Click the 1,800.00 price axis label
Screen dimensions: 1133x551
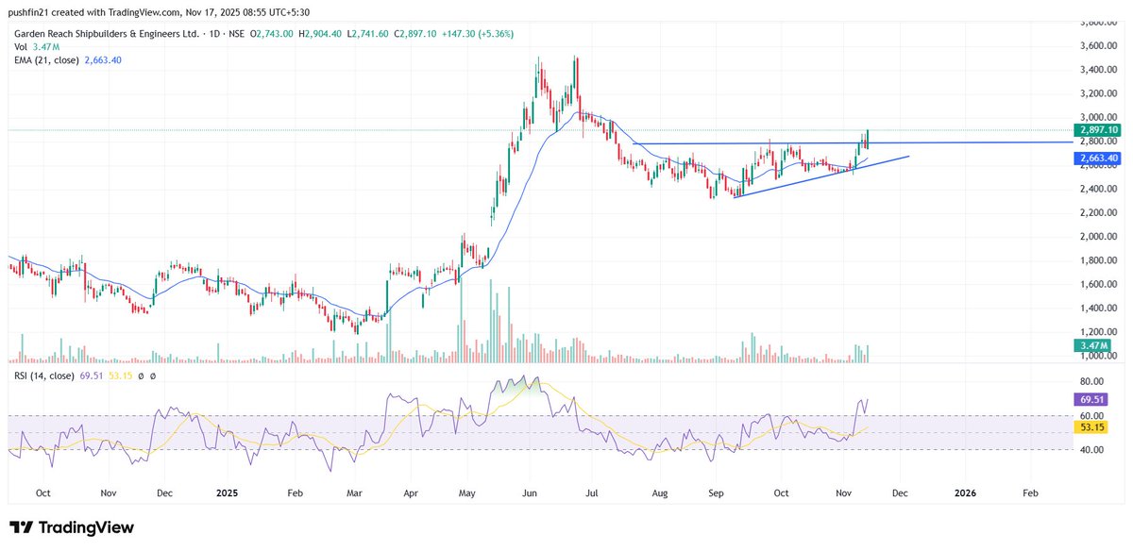point(1099,260)
